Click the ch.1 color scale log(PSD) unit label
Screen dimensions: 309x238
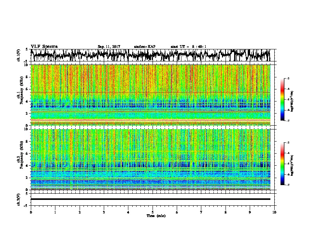click(292, 101)
